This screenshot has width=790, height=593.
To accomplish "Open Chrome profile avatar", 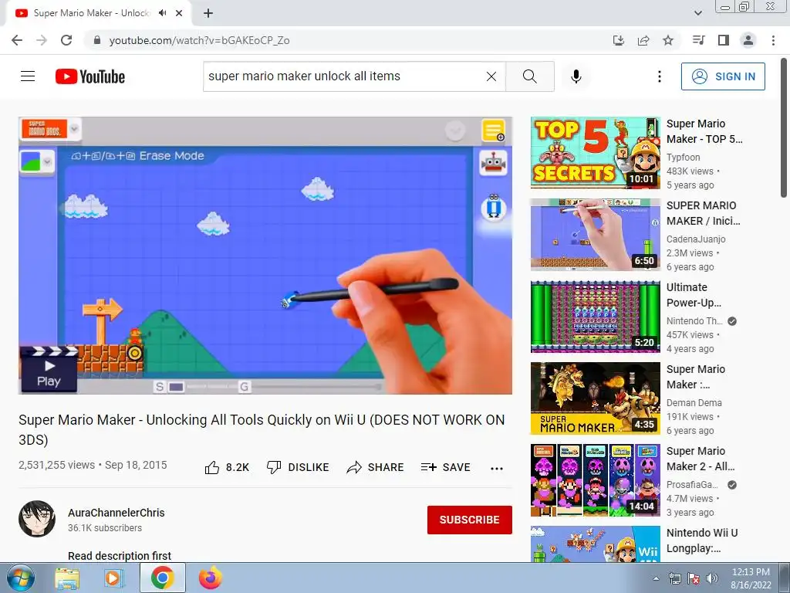I will pyautogui.click(x=748, y=40).
